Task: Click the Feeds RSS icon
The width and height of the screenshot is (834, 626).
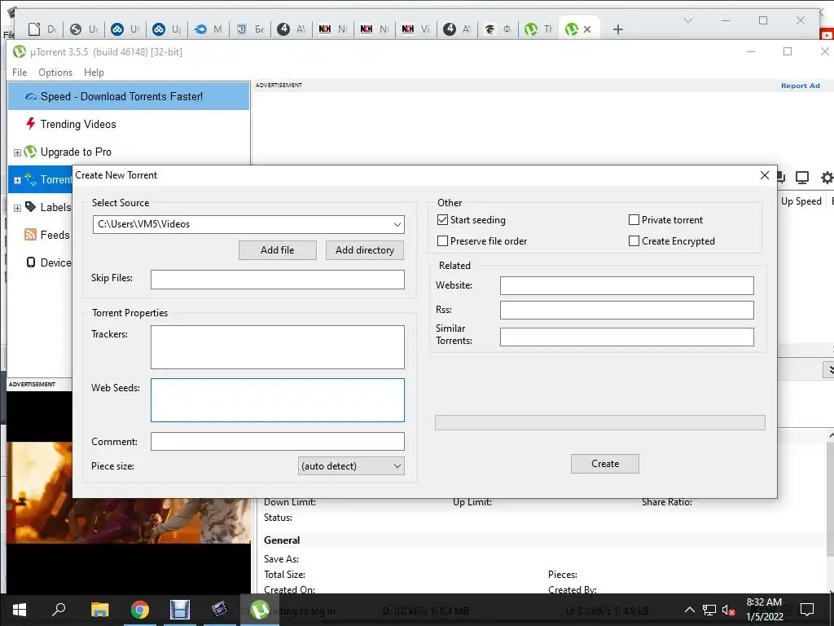Action: pos(31,234)
